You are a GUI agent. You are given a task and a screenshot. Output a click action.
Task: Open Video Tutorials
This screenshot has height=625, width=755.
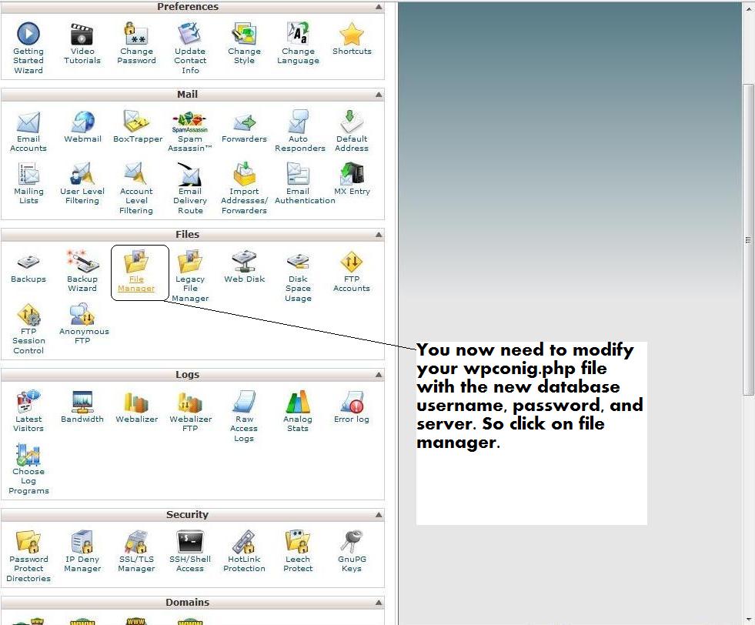[82, 43]
